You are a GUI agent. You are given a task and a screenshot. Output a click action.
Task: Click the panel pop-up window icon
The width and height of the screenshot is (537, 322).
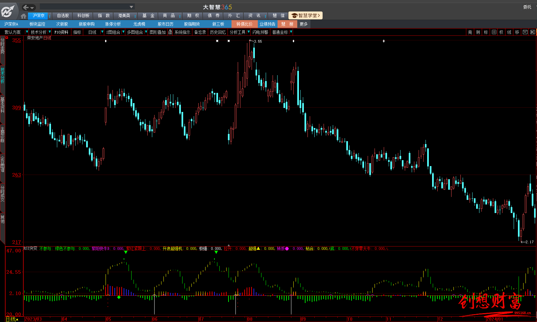coord(525,32)
